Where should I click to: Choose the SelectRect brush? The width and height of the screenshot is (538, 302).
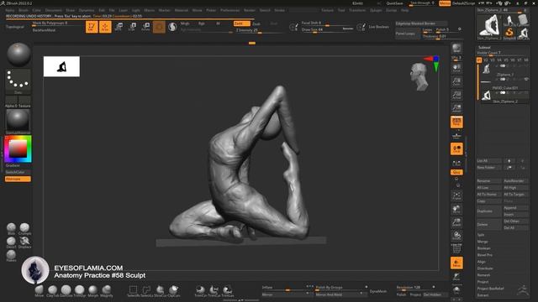click(133, 291)
